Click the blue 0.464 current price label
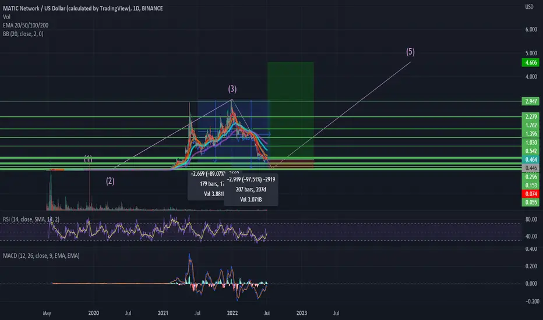Image resolution: width=543 pixels, height=320 pixels. tap(531, 159)
